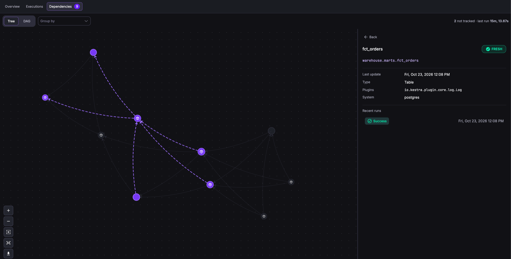Screen dimensions: 511x259
Task: Select the lower purple cube node right of center
Action: [210, 184]
